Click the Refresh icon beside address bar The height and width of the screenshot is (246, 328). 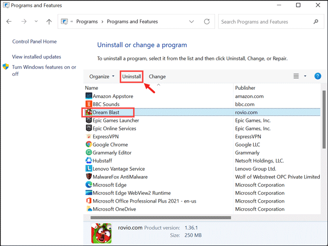tap(207, 22)
